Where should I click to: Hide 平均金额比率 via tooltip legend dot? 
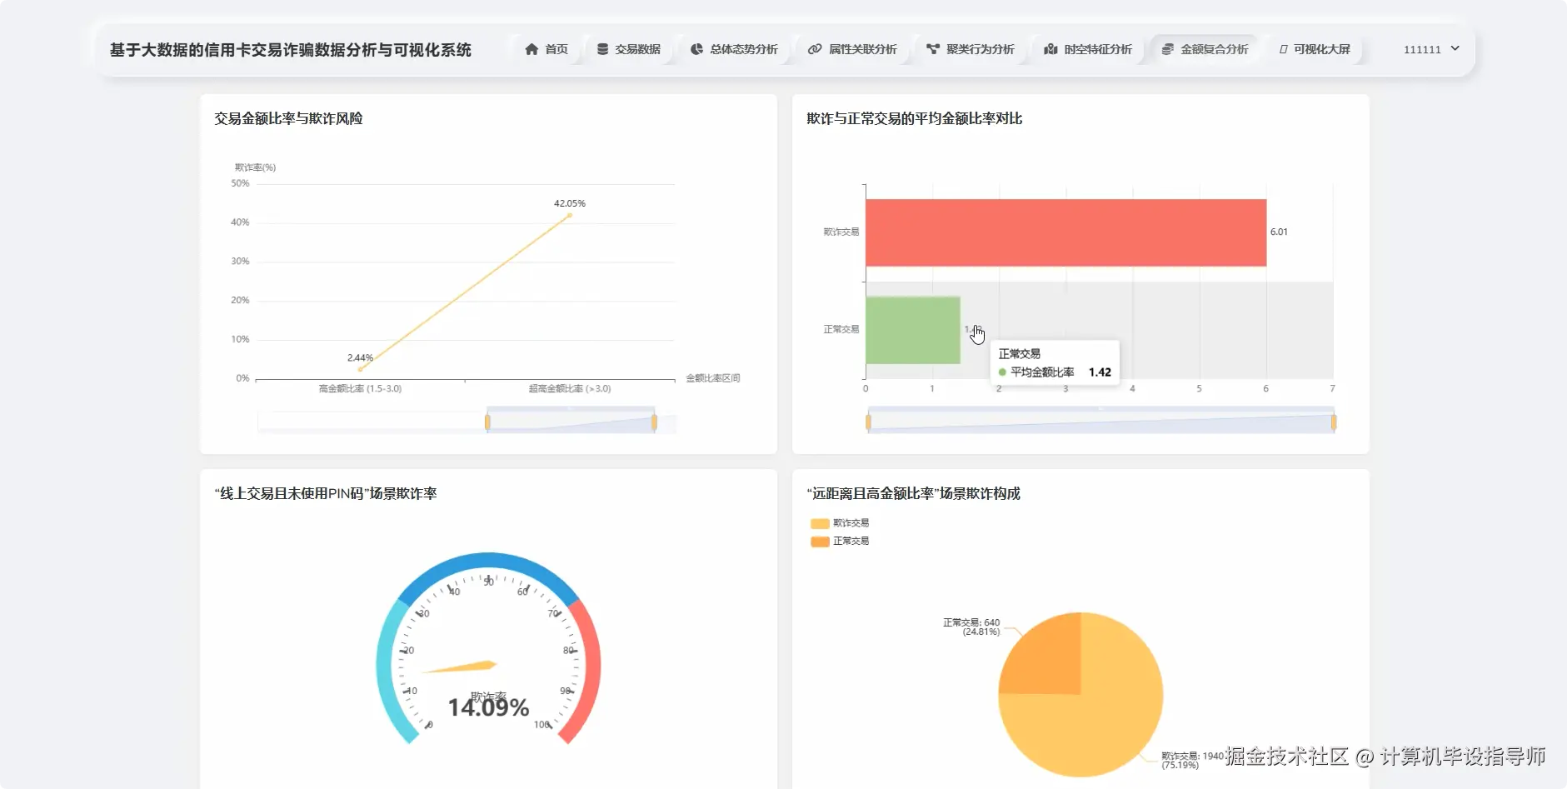1001,372
